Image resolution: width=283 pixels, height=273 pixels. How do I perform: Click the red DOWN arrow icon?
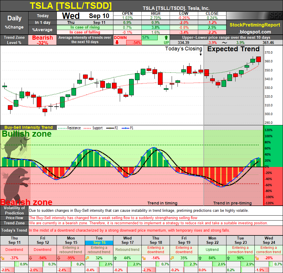click(117, 43)
